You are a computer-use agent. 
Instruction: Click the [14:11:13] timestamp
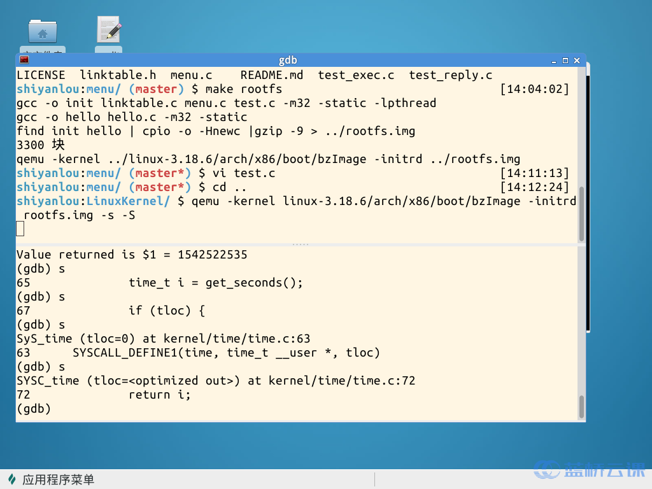point(534,173)
